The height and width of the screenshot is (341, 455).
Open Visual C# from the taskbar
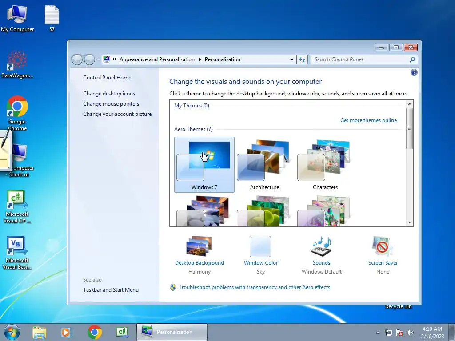[122, 332]
